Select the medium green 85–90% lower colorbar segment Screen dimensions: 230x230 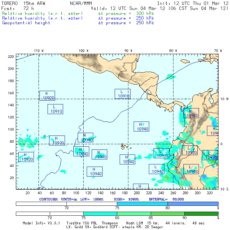[168, 214]
